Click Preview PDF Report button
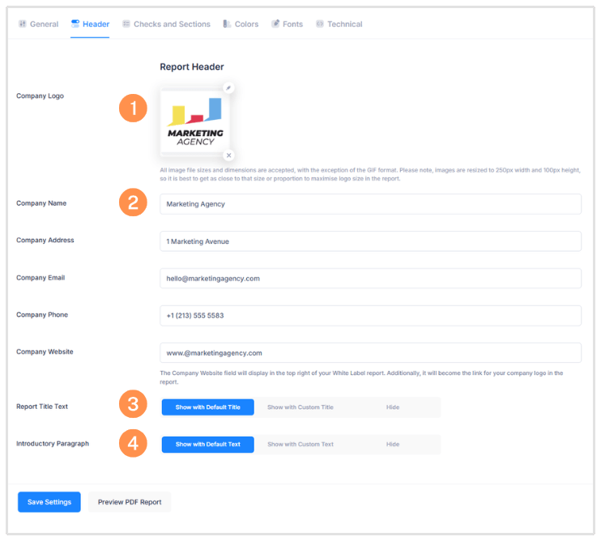This screenshot has width=601, height=541. point(130,502)
